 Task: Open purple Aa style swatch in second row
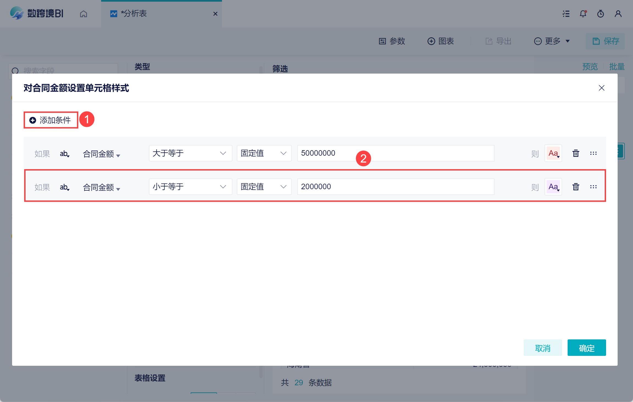coord(553,187)
